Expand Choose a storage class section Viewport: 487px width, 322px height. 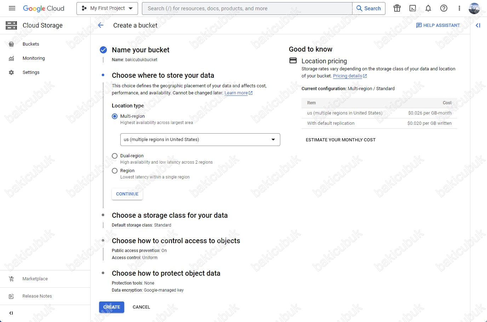click(170, 215)
